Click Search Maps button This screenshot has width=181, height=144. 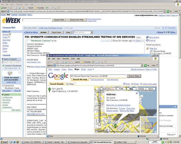[x=134, y=76]
